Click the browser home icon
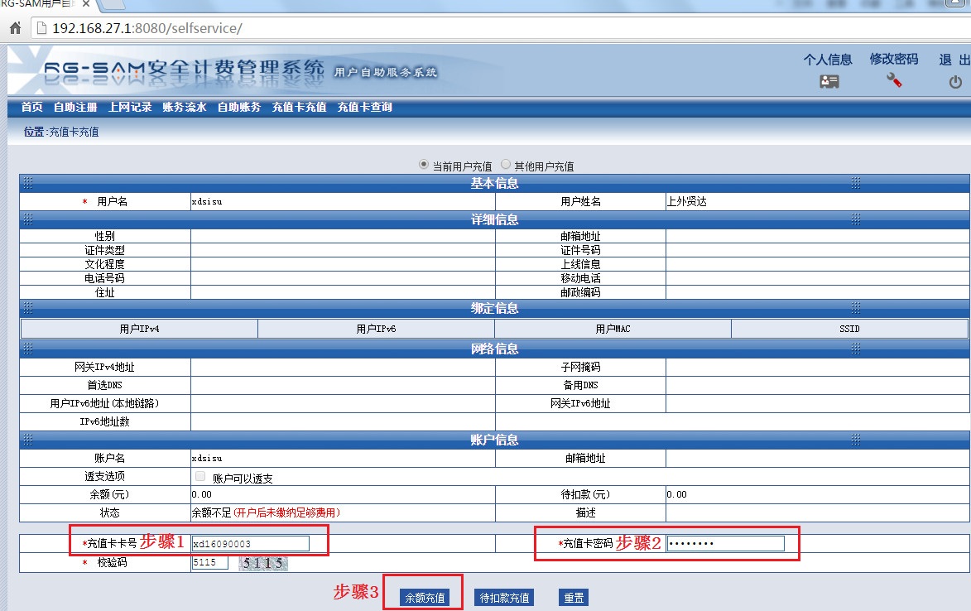 [15, 28]
